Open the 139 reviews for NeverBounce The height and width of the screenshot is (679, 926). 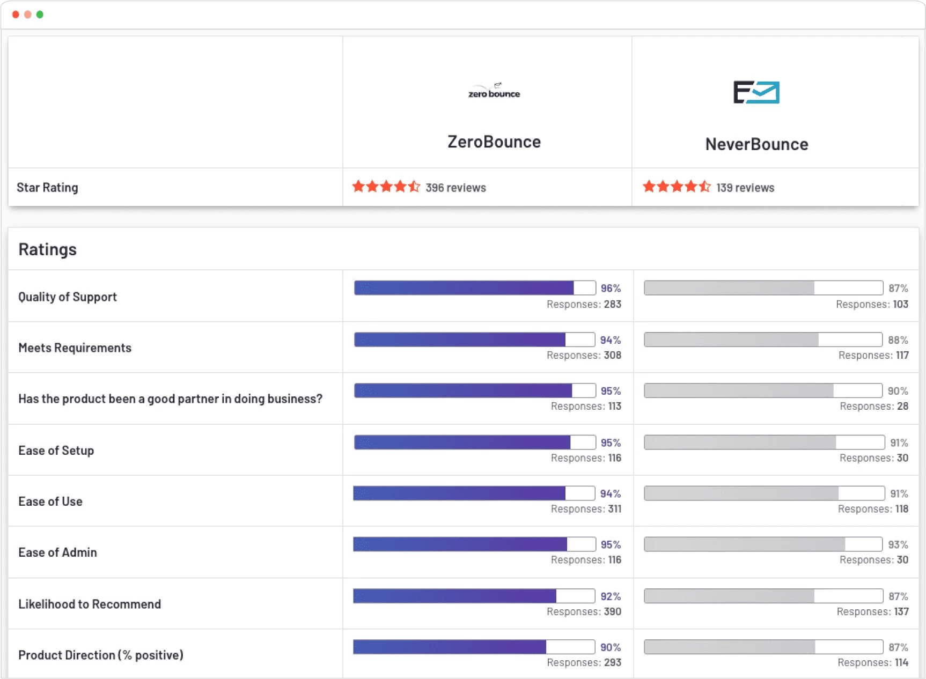point(745,188)
